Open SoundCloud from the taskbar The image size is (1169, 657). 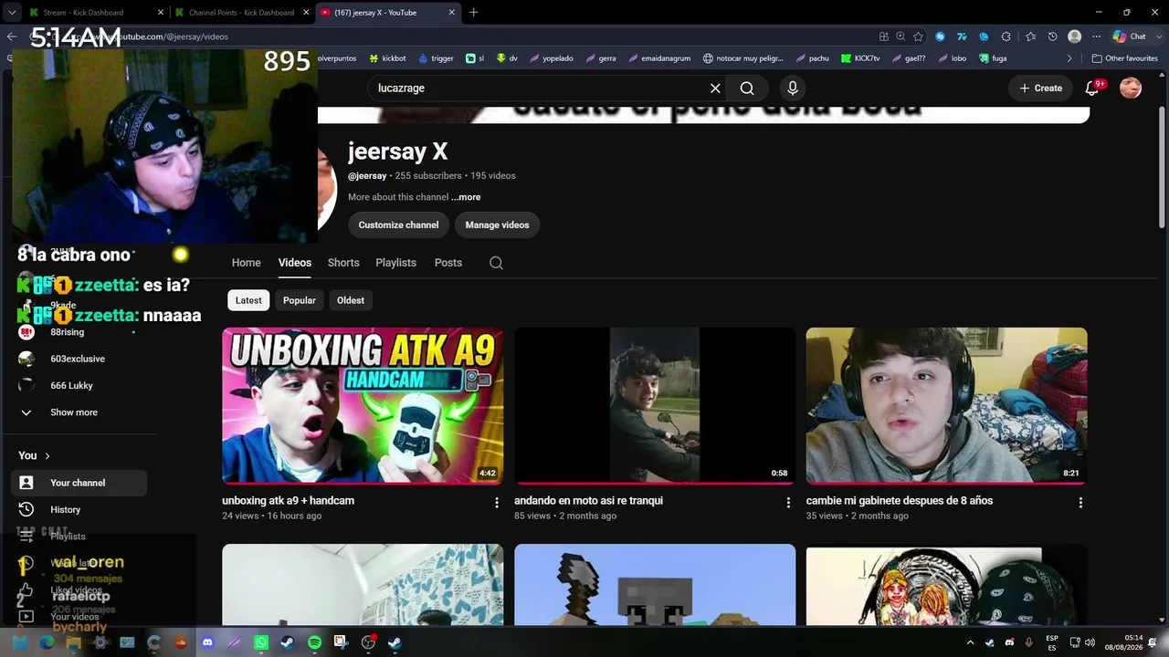click(181, 642)
